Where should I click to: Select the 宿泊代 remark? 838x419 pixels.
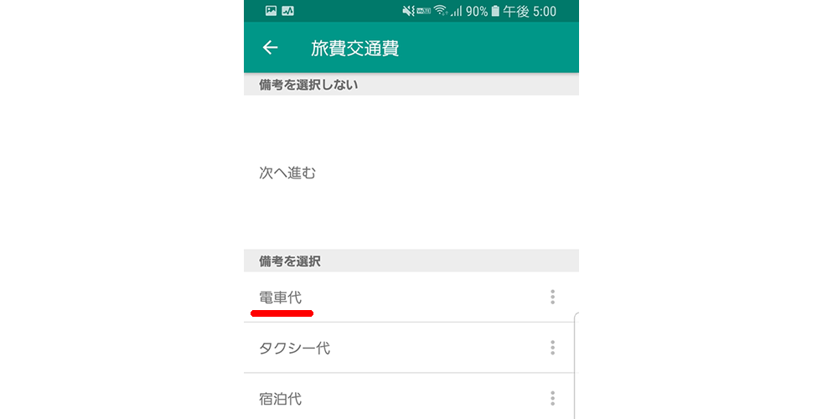pyautogui.click(x=280, y=399)
